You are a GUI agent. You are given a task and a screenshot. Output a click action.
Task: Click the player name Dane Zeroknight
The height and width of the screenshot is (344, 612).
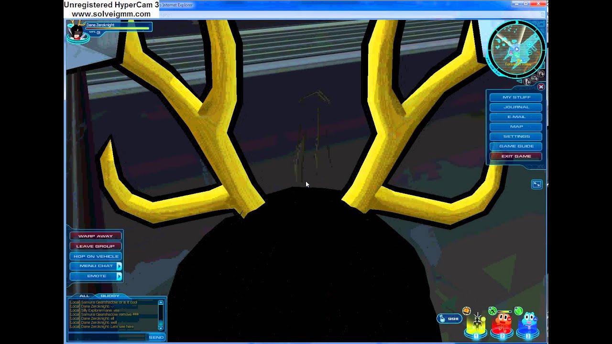pos(99,24)
